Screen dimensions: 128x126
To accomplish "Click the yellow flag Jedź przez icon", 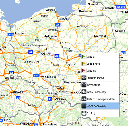I will [84, 64].
